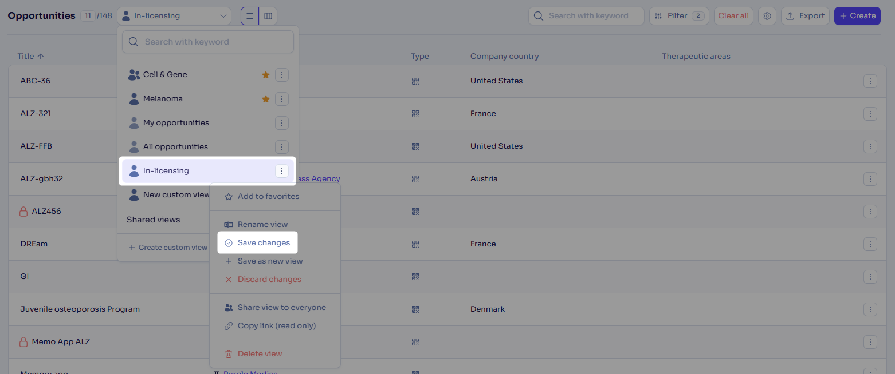The width and height of the screenshot is (895, 374).
Task: Unfavorite the Melanoma view star
Action: click(266, 99)
